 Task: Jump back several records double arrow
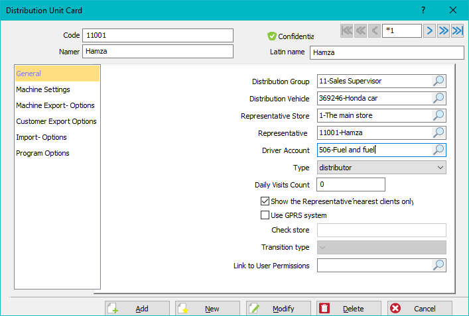tap(361, 30)
